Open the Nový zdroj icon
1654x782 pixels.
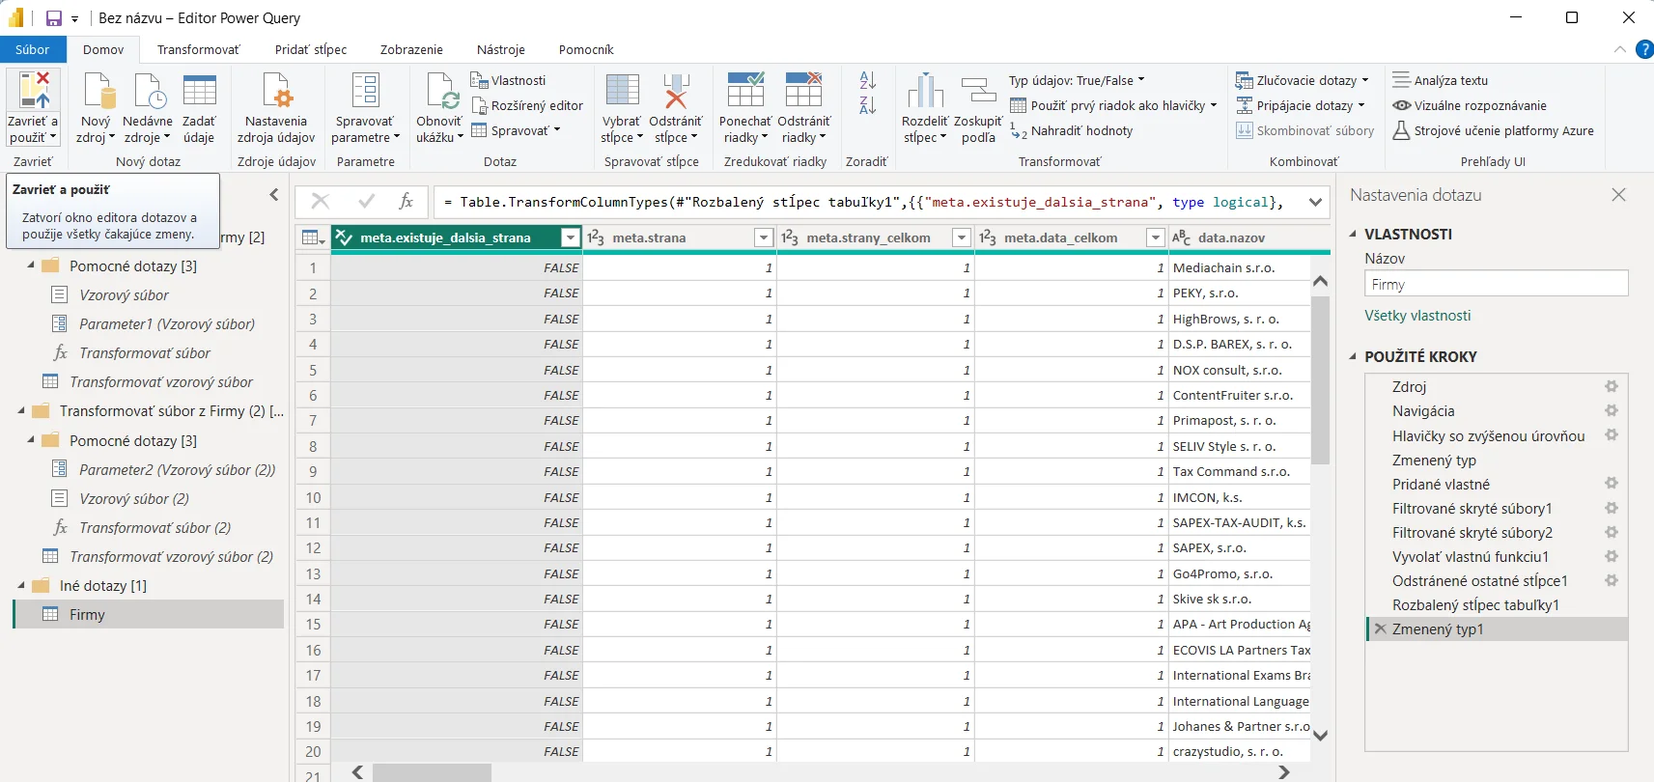pos(98,92)
